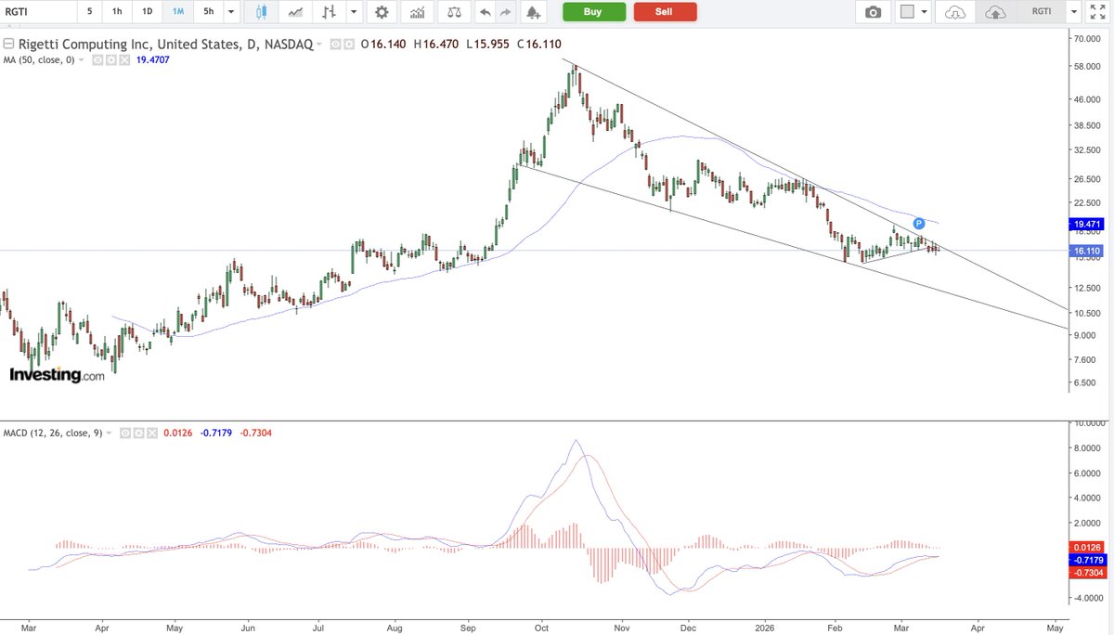Take a chart snapshot camera icon

873,12
